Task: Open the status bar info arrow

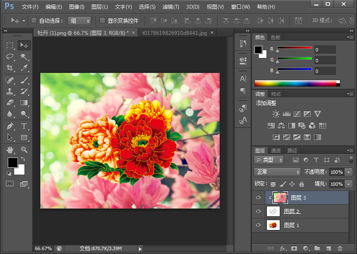Action: [x=140, y=249]
